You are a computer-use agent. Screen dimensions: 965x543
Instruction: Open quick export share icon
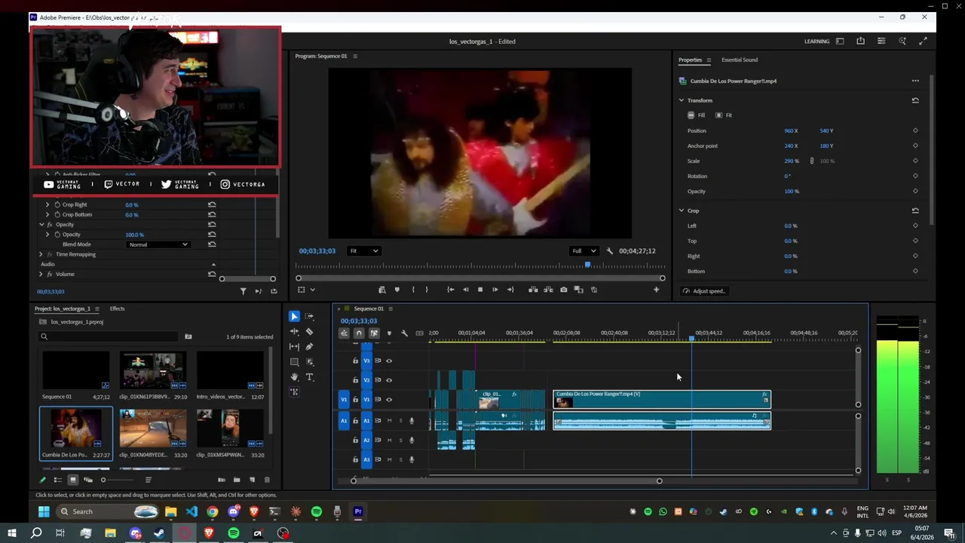pyautogui.click(x=860, y=41)
